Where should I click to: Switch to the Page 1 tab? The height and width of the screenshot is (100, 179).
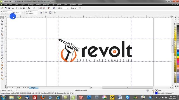[34, 88]
